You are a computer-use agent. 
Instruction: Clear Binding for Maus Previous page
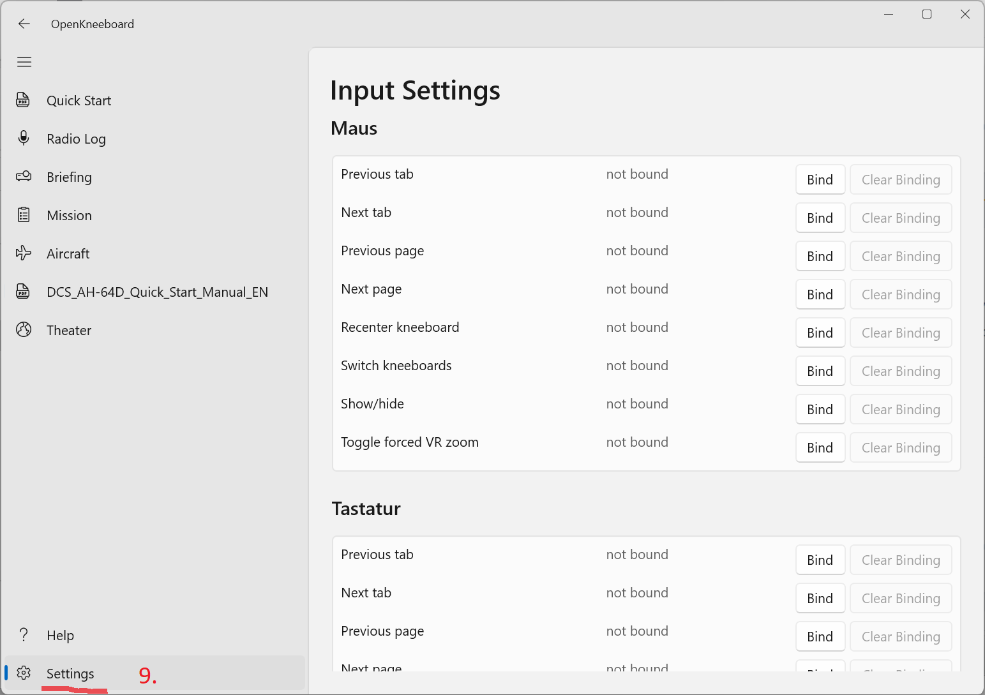(x=901, y=256)
